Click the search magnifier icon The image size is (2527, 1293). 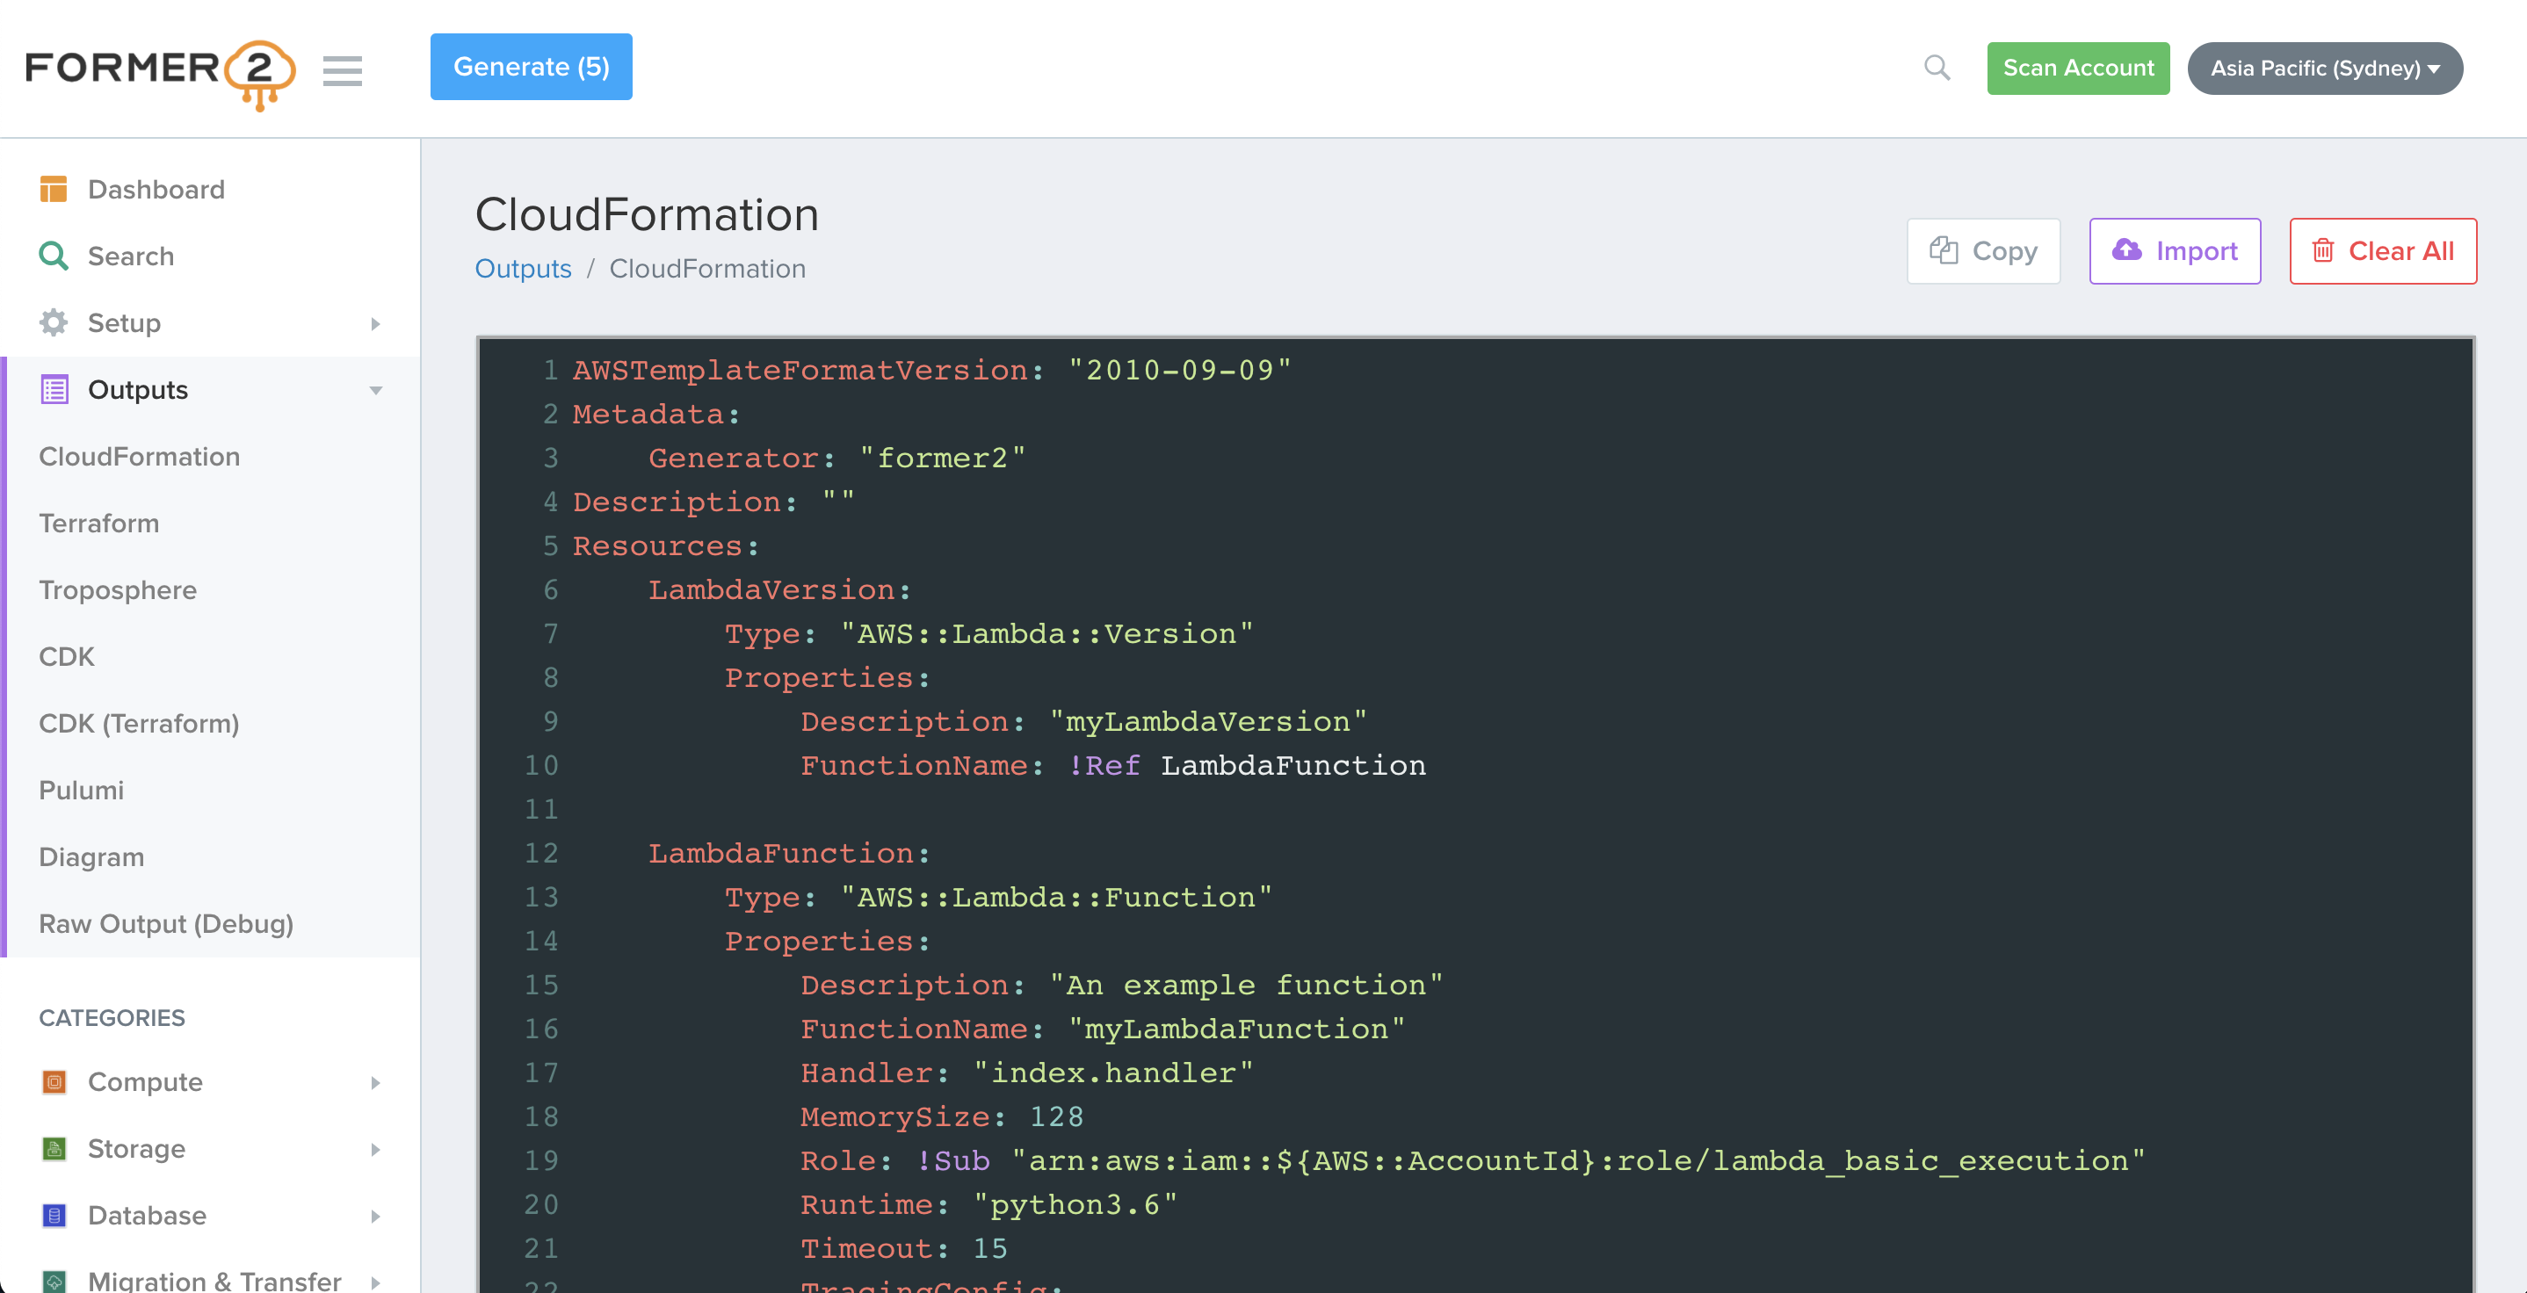(x=1937, y=68)
